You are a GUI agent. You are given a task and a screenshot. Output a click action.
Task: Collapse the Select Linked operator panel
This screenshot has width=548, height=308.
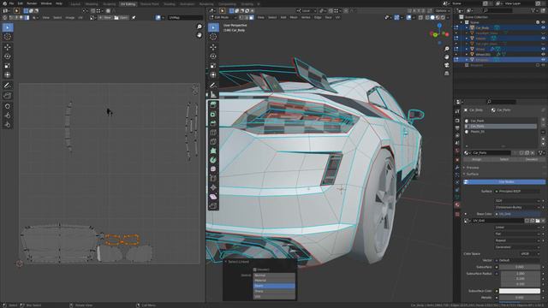click(226, 262)
